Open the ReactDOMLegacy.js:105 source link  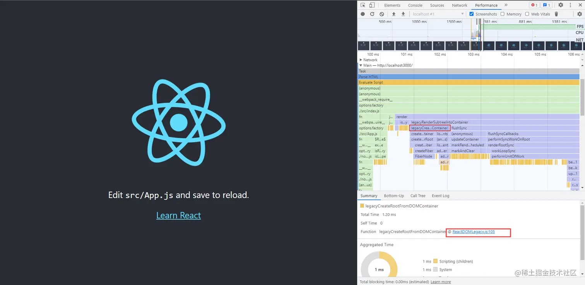tap(474, 232)
